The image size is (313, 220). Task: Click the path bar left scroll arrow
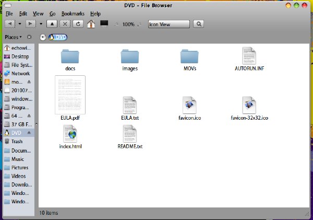43,37
